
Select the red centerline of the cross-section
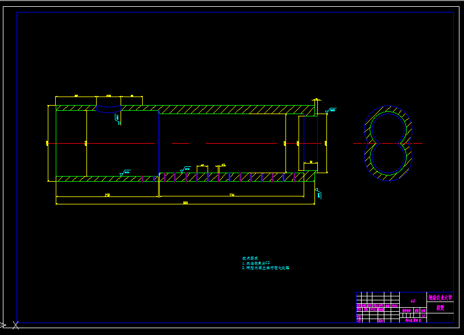388,143
